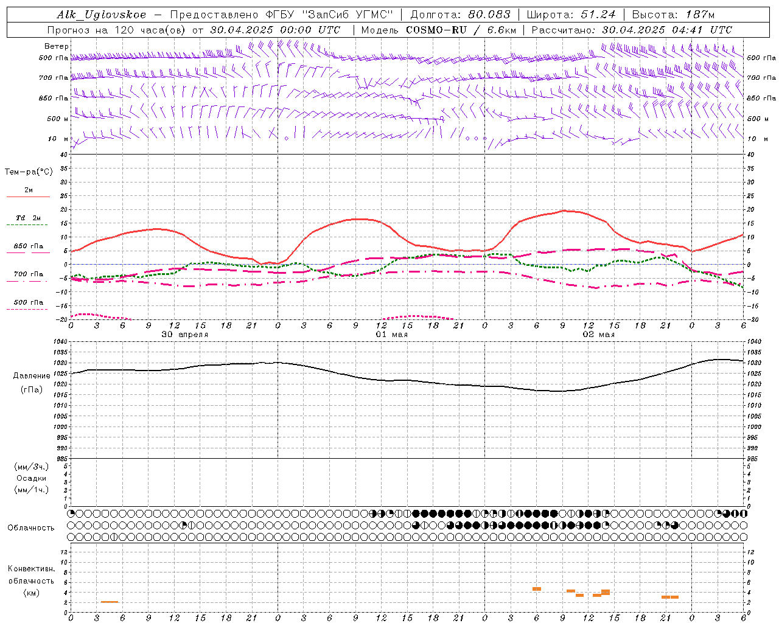Click the 30 апреля date label

tap(185, 335)
